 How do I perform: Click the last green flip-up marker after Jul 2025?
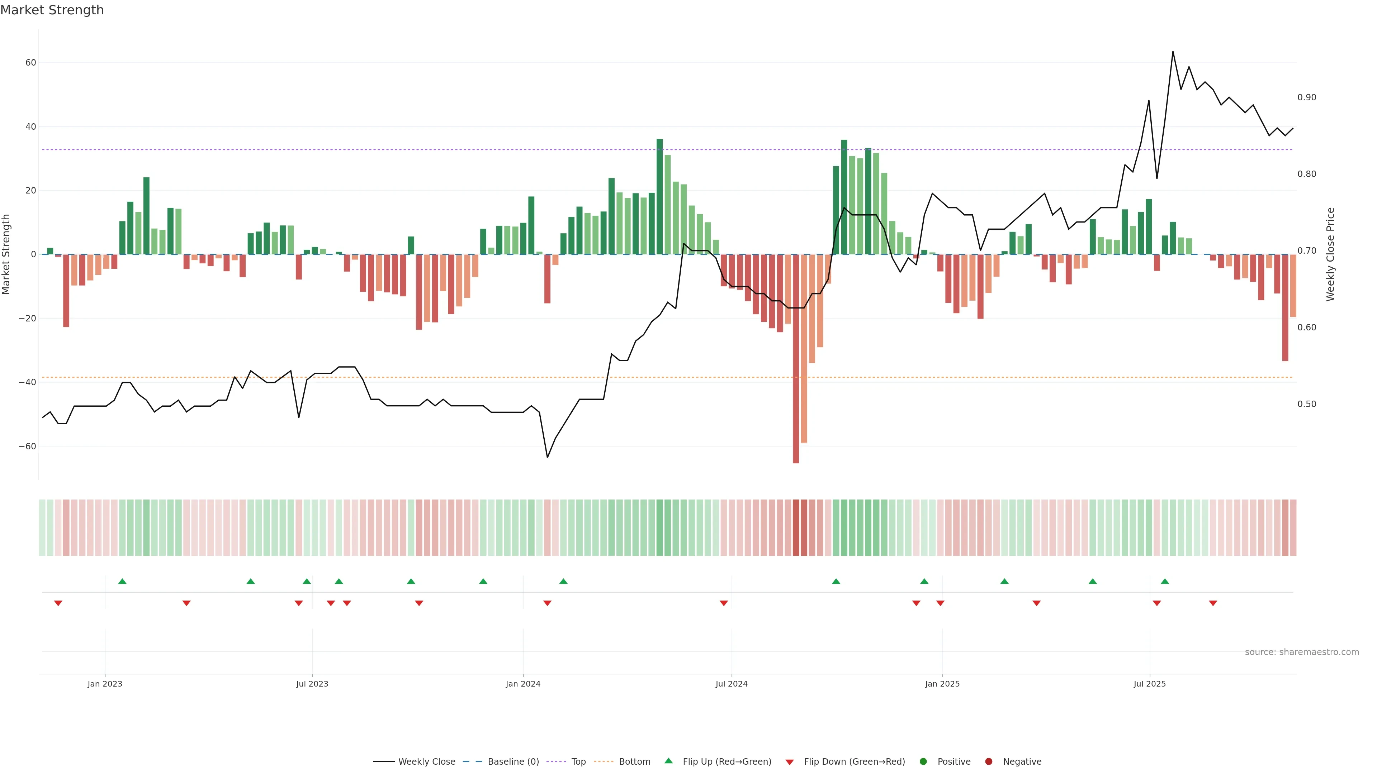pos(1165,581)
